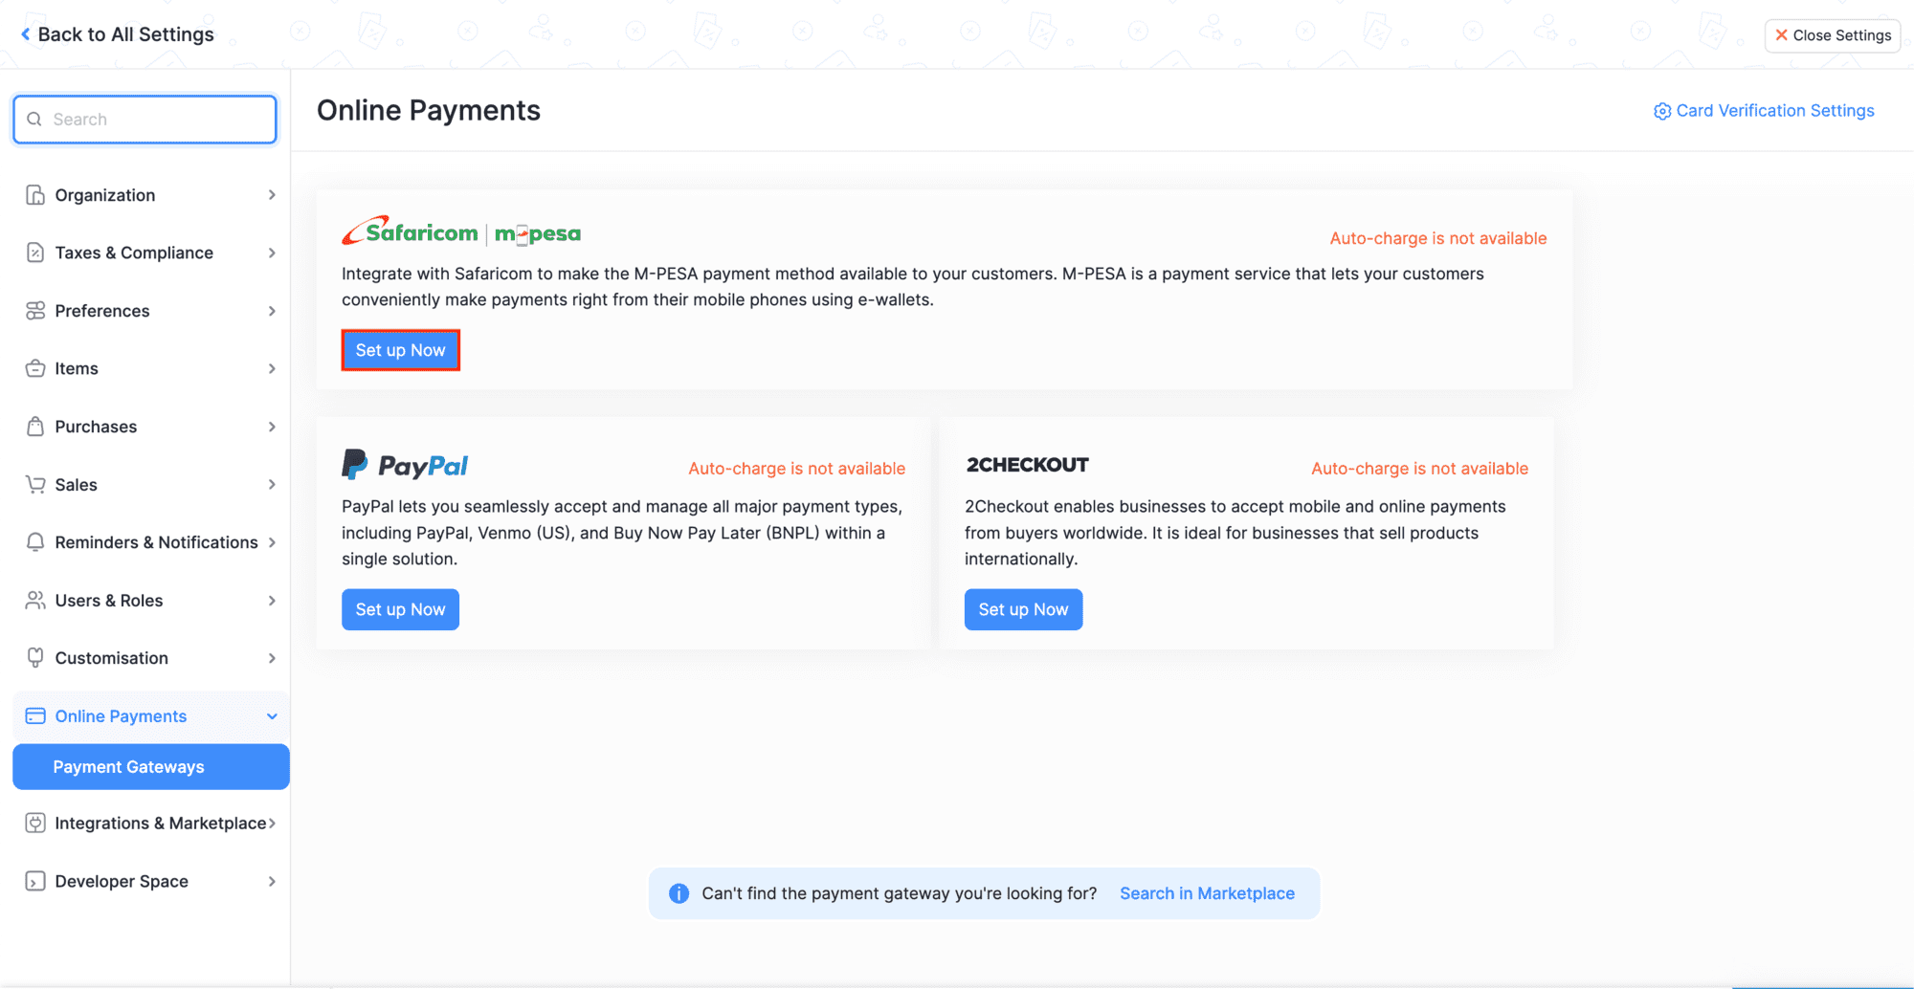Collapse the Online Payments section
Image resolution: width=1914 pixels, height=989 pixels.
(273, 715)
